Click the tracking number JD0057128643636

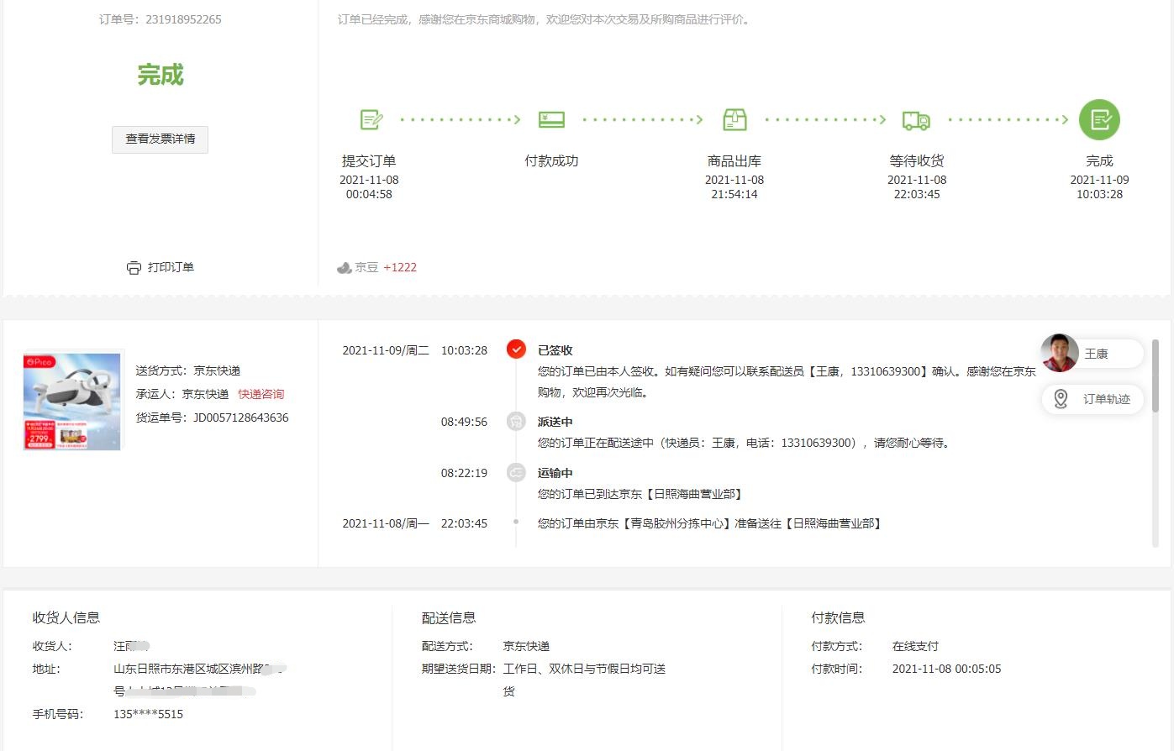240,418
